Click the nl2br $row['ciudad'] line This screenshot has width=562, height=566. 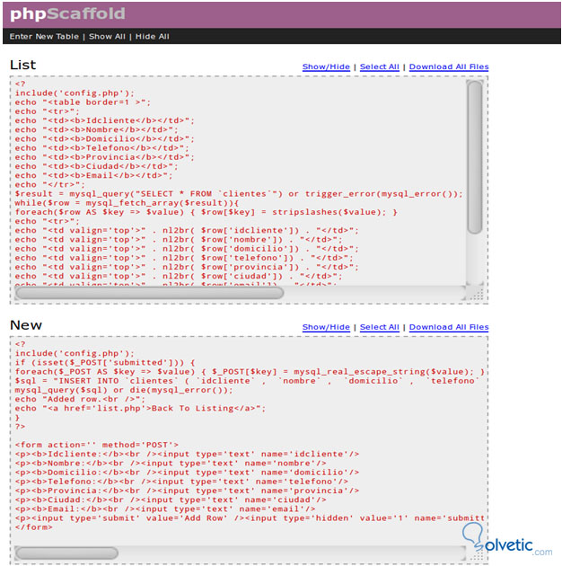(x=178, y=276)
